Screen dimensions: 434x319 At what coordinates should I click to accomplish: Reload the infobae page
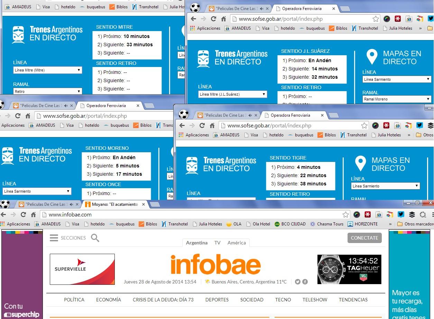(x=23, y=214)
